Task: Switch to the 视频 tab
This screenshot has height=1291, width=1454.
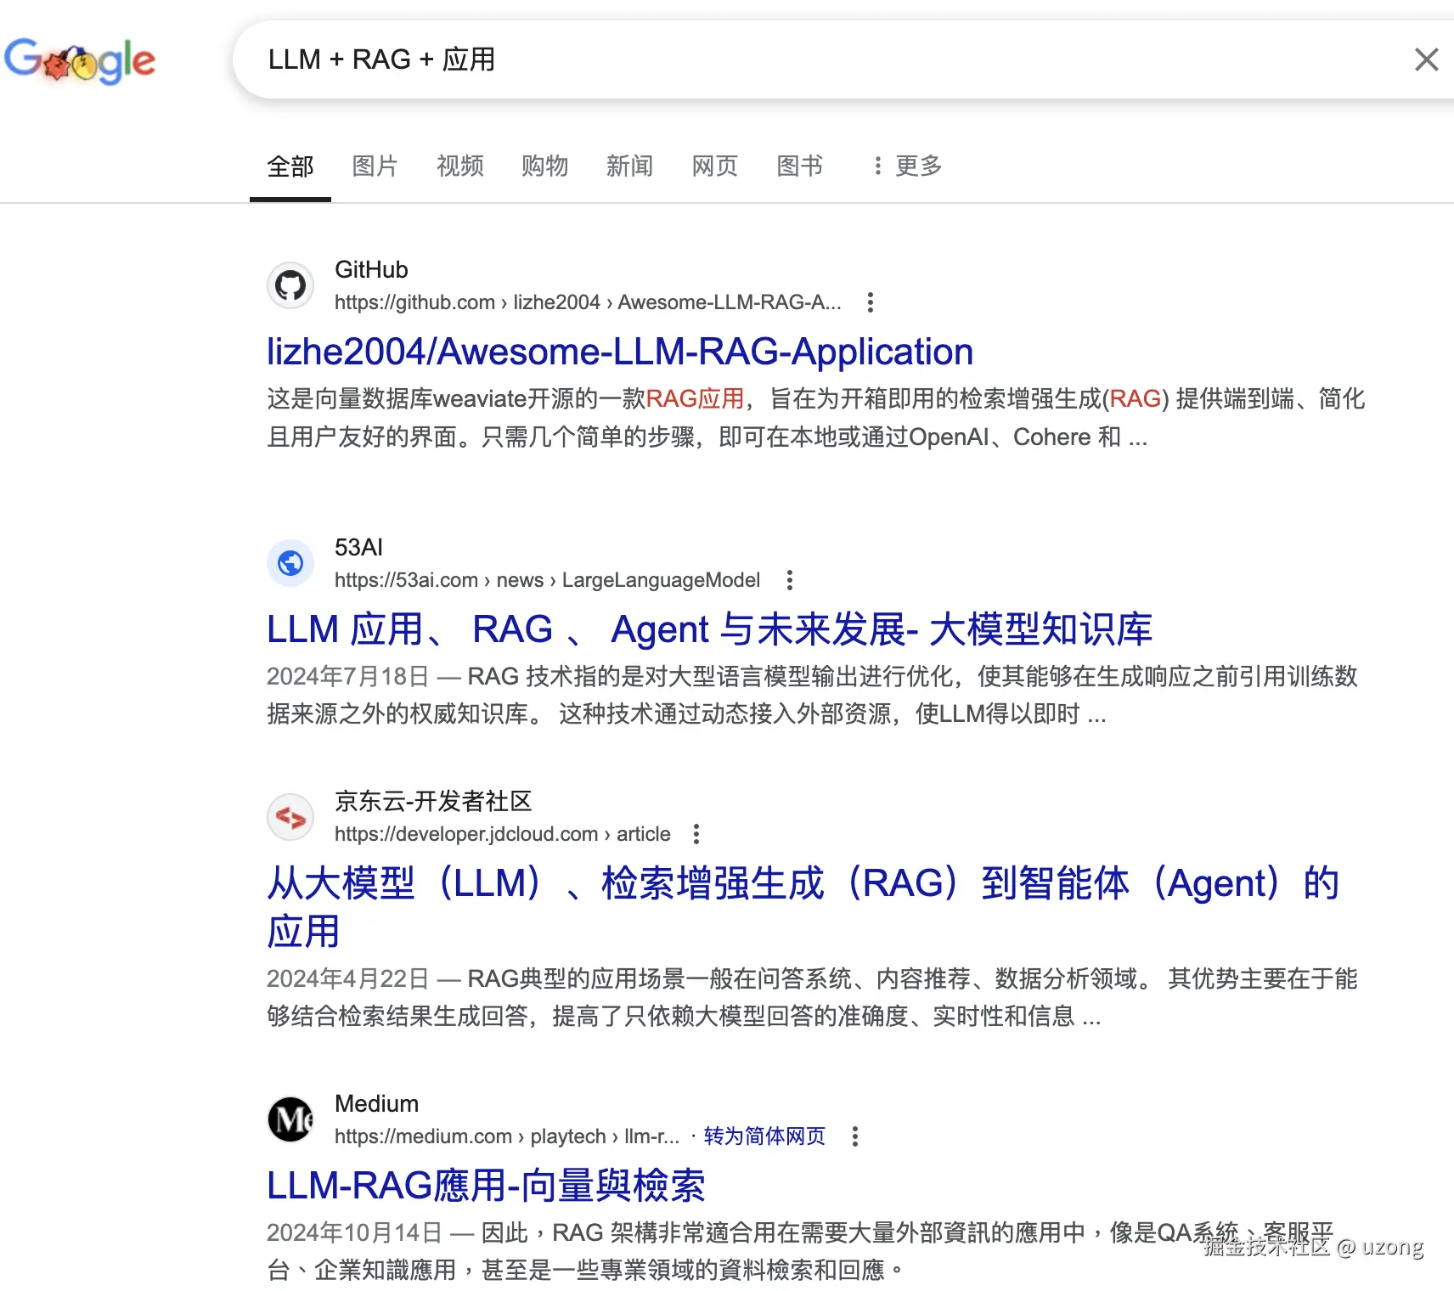Action: pyautogui.click(x=460, y=166)
